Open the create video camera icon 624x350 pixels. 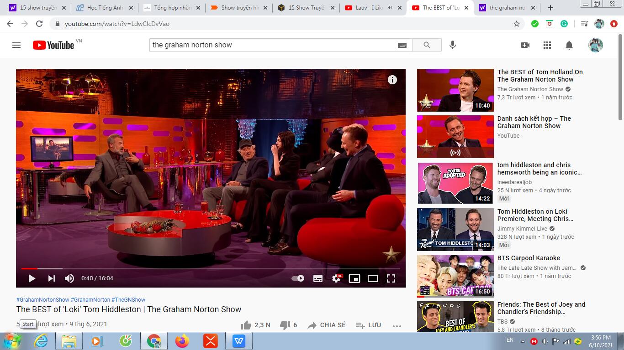coord(525,45)
